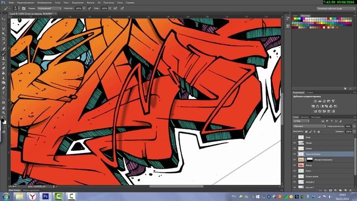Open the Изображение menu
The height and width of the screenshot is (201, 357).
[44, 3]
